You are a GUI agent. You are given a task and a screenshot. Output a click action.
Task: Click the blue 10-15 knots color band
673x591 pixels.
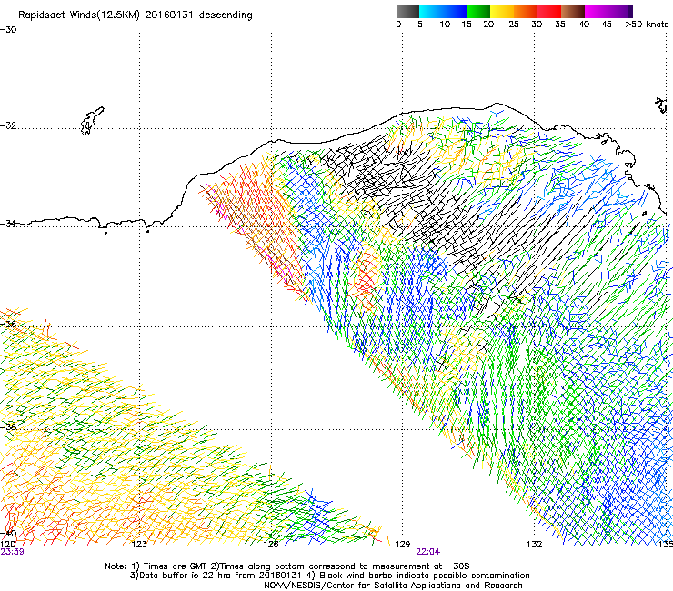coord(455,11)
